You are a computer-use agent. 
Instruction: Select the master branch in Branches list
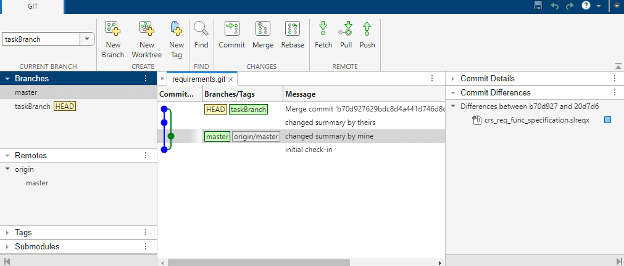[x=79, y=92]
